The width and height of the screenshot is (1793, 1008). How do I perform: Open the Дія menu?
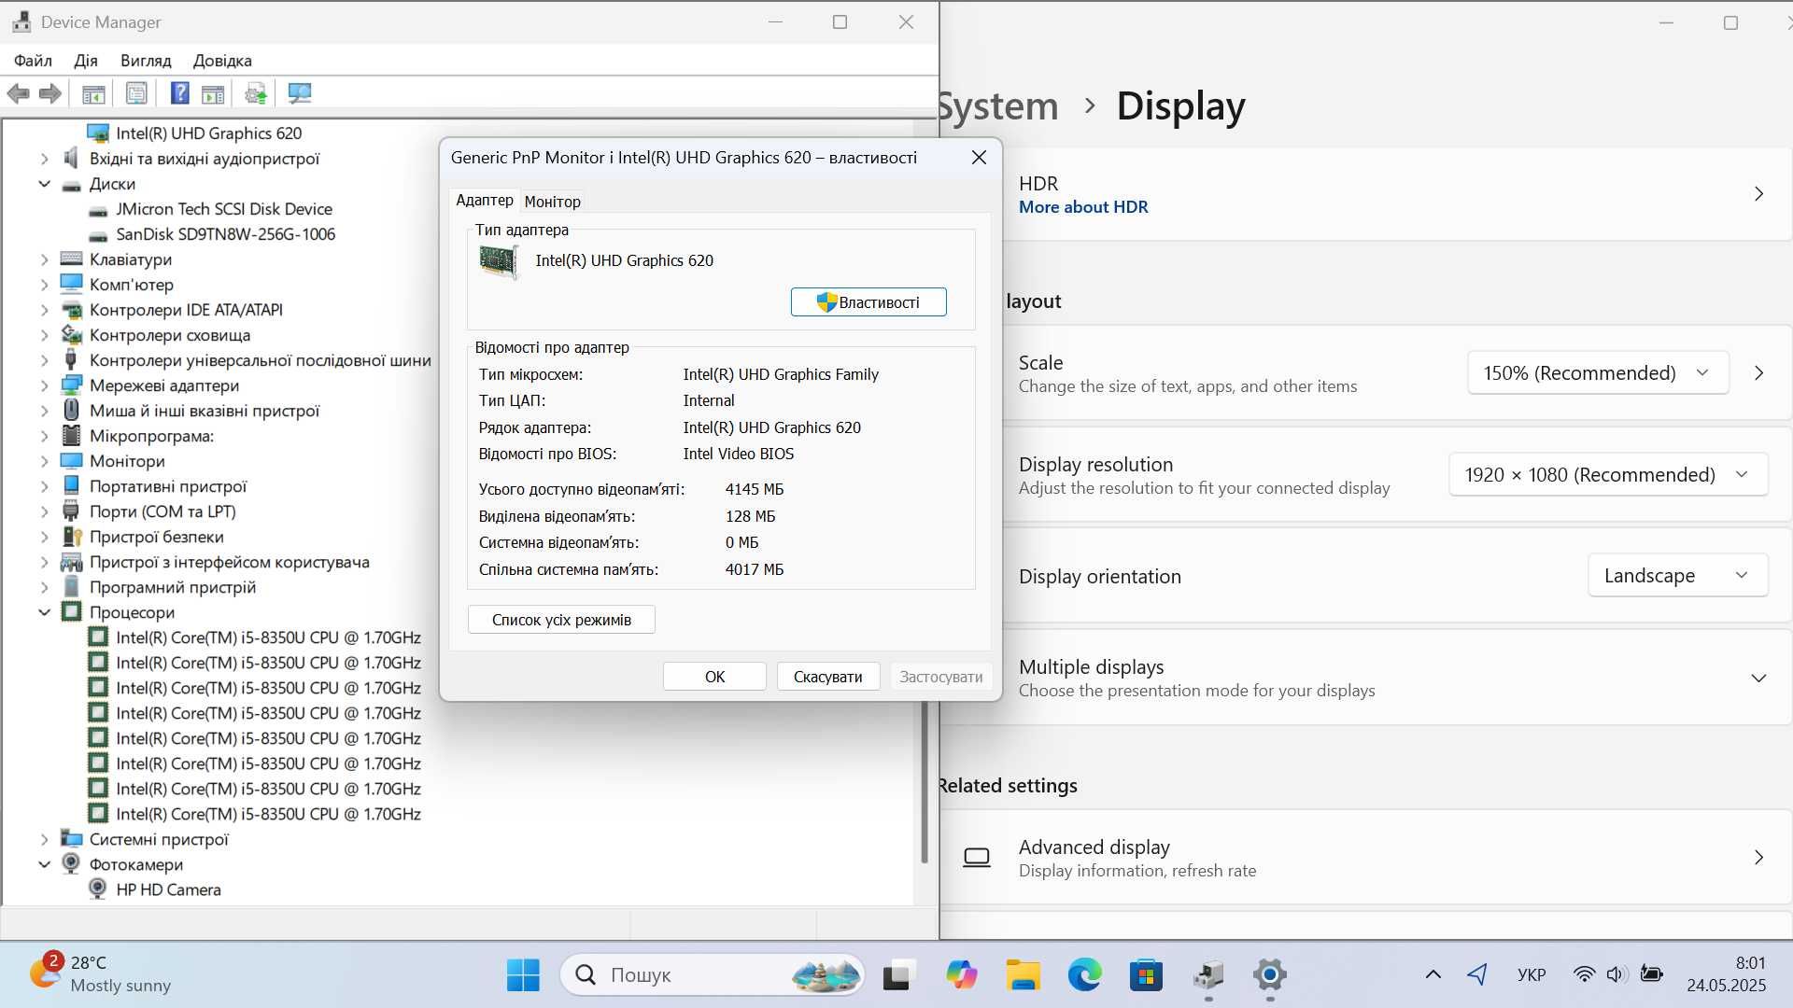[86, 61]
